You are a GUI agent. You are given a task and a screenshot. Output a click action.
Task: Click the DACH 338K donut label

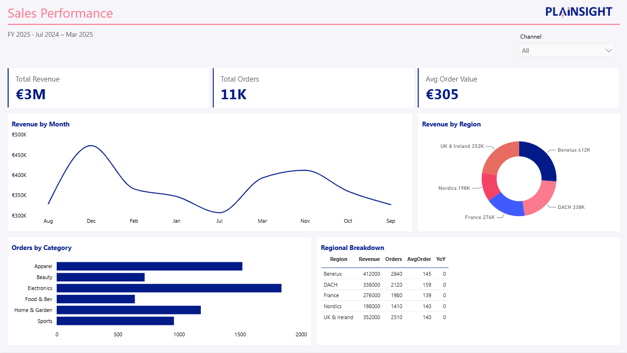570,207
